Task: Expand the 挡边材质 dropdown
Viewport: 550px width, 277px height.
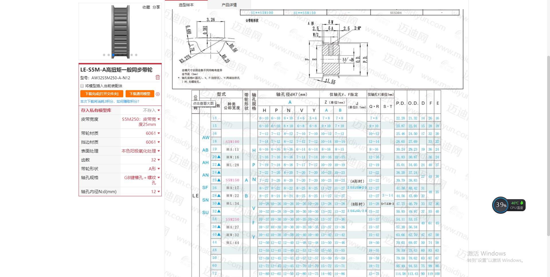Action: [x=141, y=142]
